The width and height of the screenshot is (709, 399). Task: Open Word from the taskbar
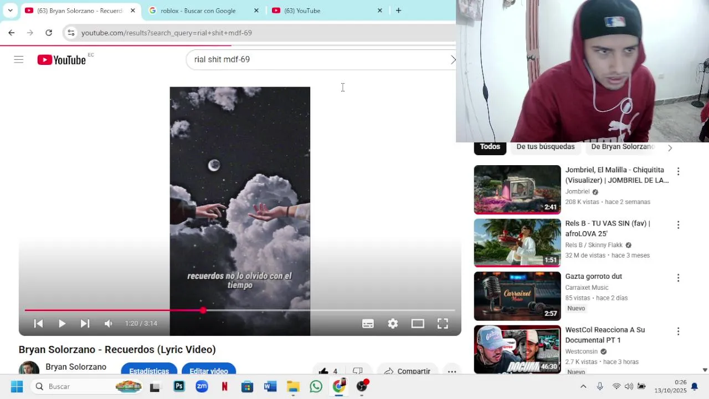pyautogui.click(x=270, y=386)
